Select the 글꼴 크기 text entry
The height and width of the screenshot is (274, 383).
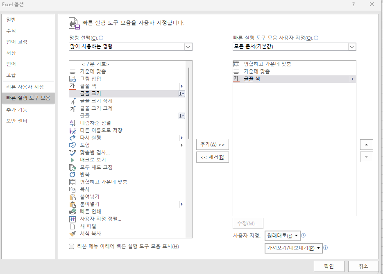tap(91, 94)
